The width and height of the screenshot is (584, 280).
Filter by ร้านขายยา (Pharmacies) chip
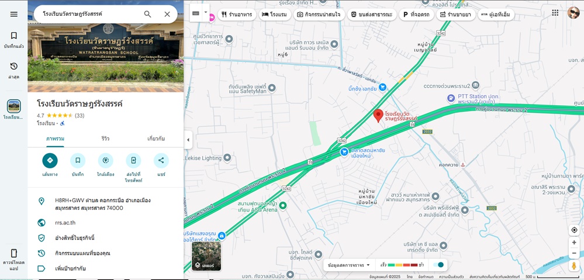(x=455, y=15)
